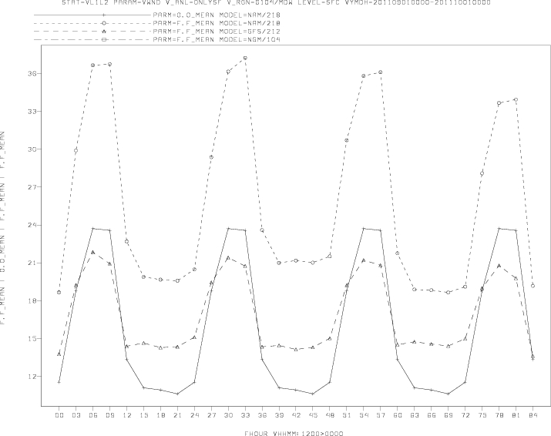
Task: Click x-axis tick label 30
Action: point(228,415)
